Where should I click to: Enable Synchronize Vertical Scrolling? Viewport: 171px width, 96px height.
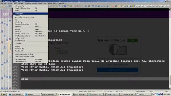click(30, 54)
